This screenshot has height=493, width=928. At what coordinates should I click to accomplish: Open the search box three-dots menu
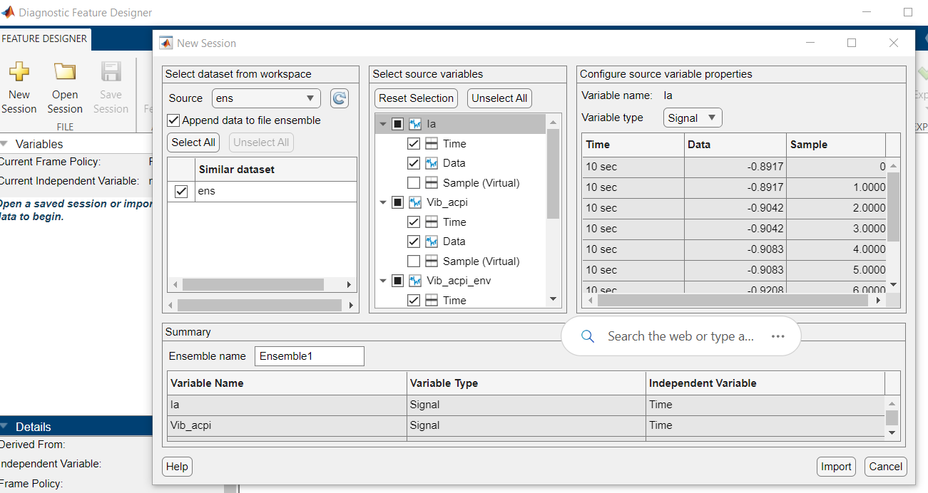point(778,336)
